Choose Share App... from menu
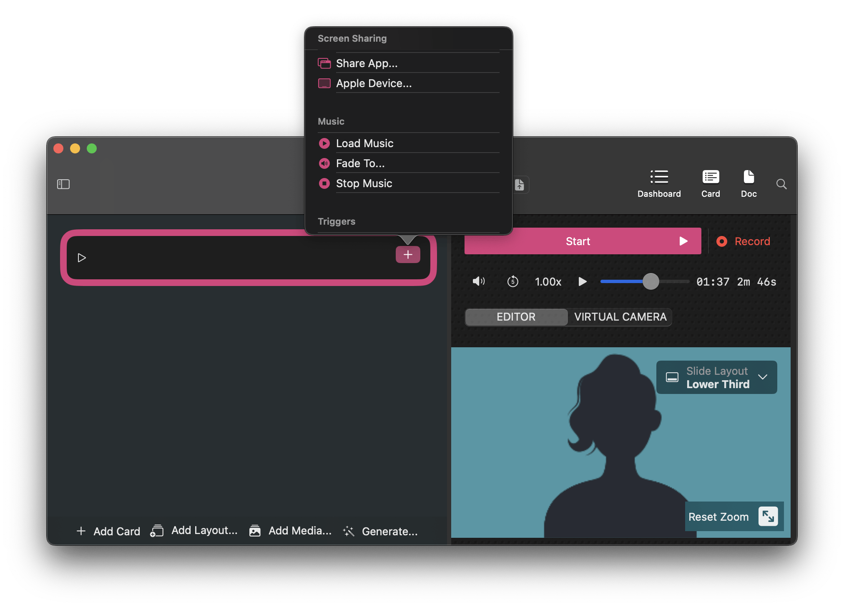The height and width of the screenshot is (607, 844). (367, 63)
